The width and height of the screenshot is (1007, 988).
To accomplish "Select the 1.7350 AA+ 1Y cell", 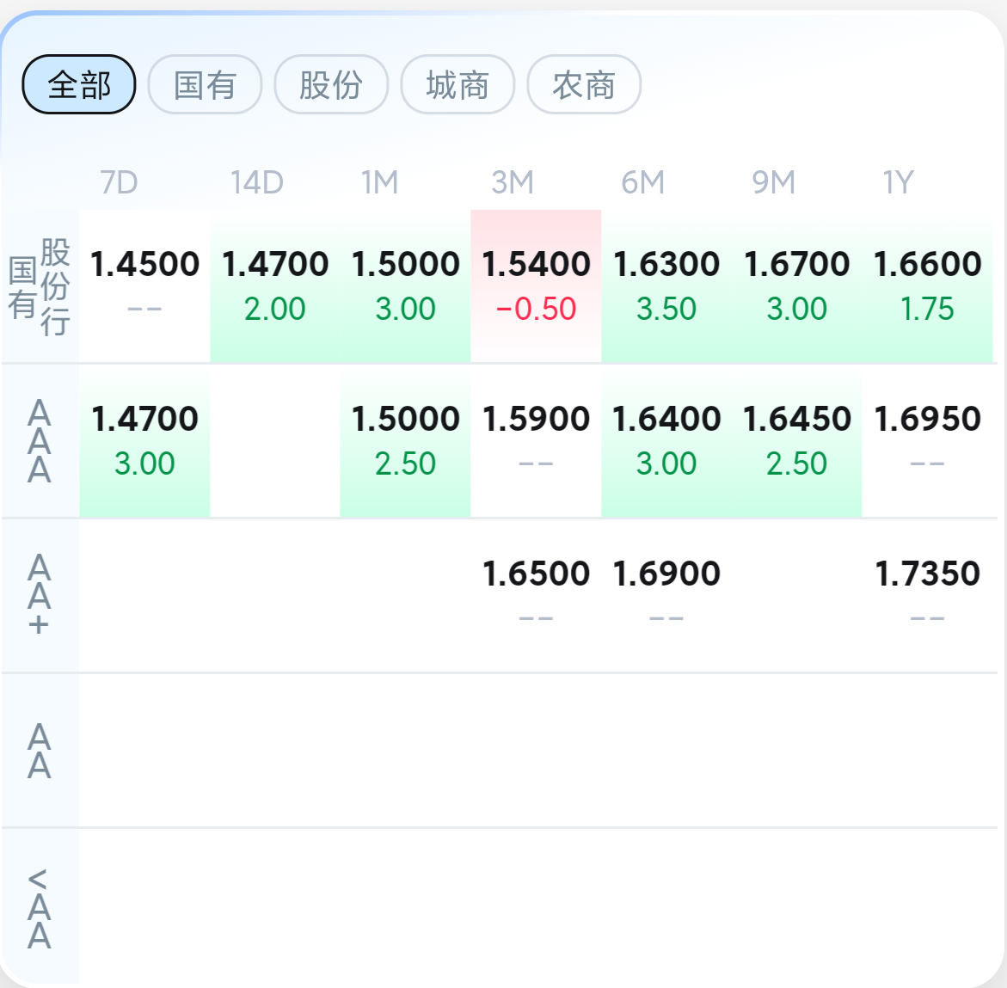I will point(927,595).
